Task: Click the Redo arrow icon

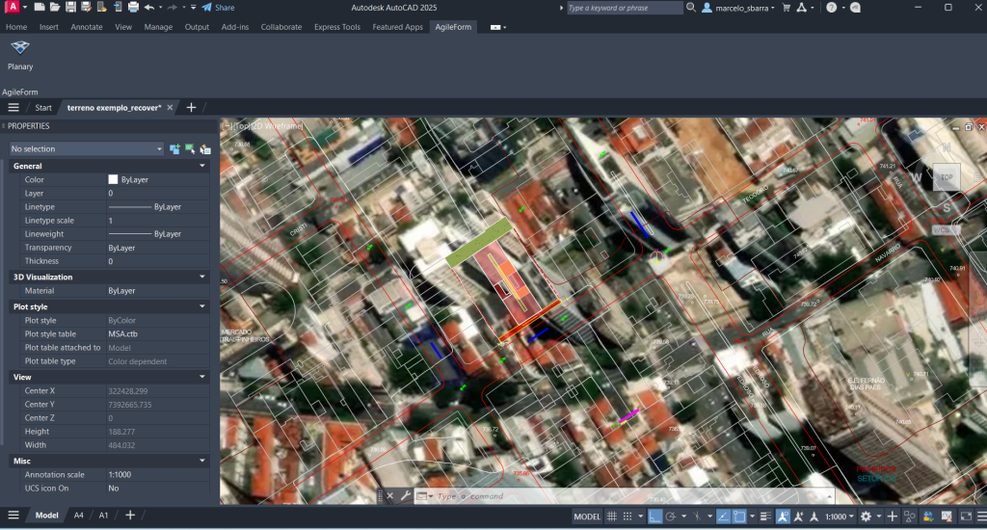Action: click(x=172, y=8)
